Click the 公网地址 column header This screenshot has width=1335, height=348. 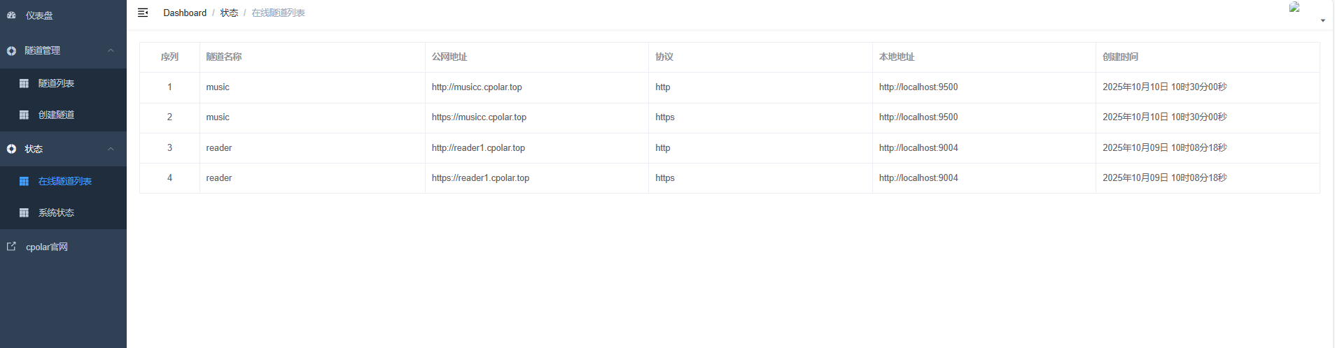449,57
